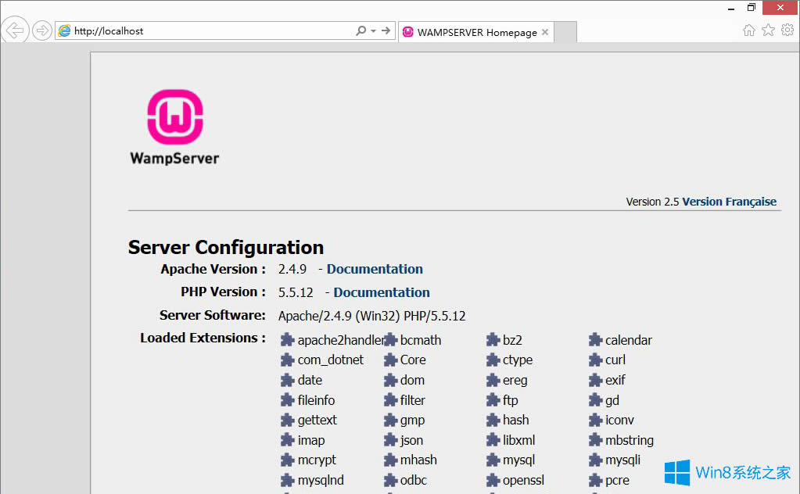The image size is (800, 494).
Task: Open the PHP Version Documentation link
Action: click(x=381, y=292)
